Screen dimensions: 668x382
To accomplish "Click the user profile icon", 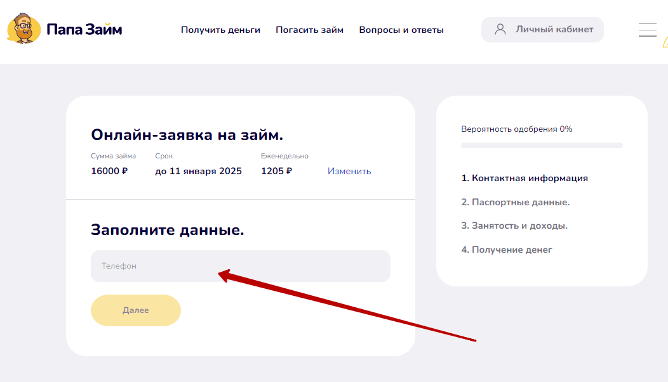I will (x=500, y=29).
